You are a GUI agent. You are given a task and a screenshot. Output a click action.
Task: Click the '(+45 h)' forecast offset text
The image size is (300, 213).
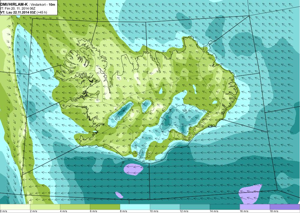pos(42,12)
